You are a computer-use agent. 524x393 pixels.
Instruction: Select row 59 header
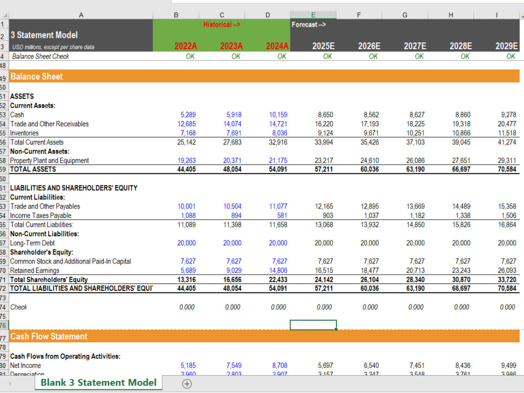(x=4, y=169)
